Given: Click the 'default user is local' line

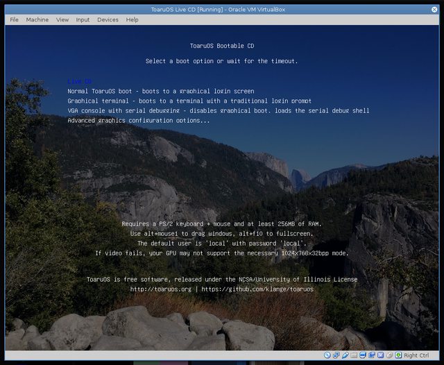Looking at the screenshot, I should pyautogui.click(x=222, y=244).
